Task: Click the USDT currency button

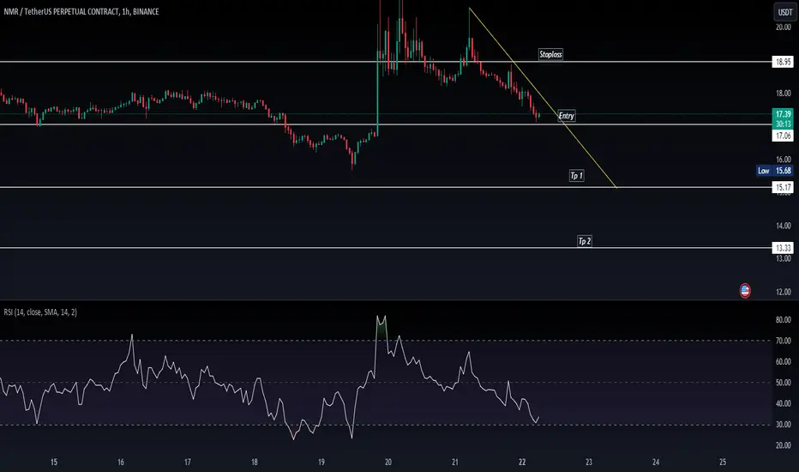Action: (x=784, y=12)
